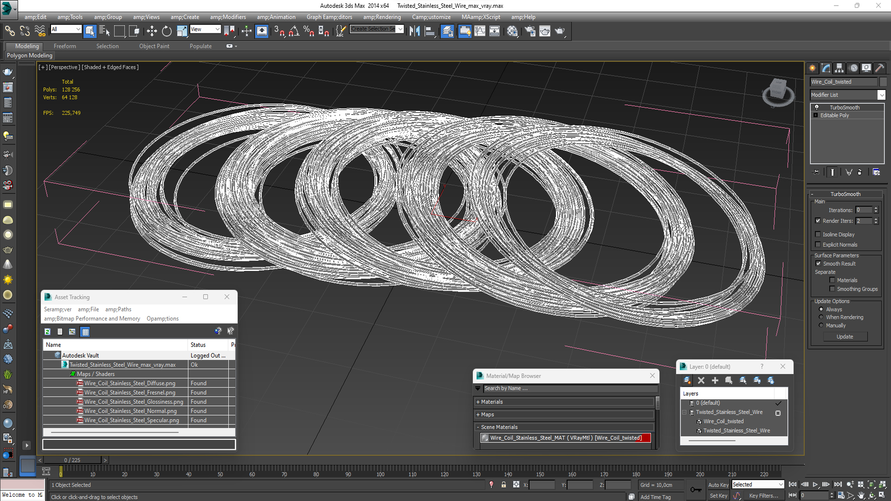Image resolution: width=891 pixels, height=501 pixels.
Task: Activate the Rotate tool
Action: click(167, 31)
